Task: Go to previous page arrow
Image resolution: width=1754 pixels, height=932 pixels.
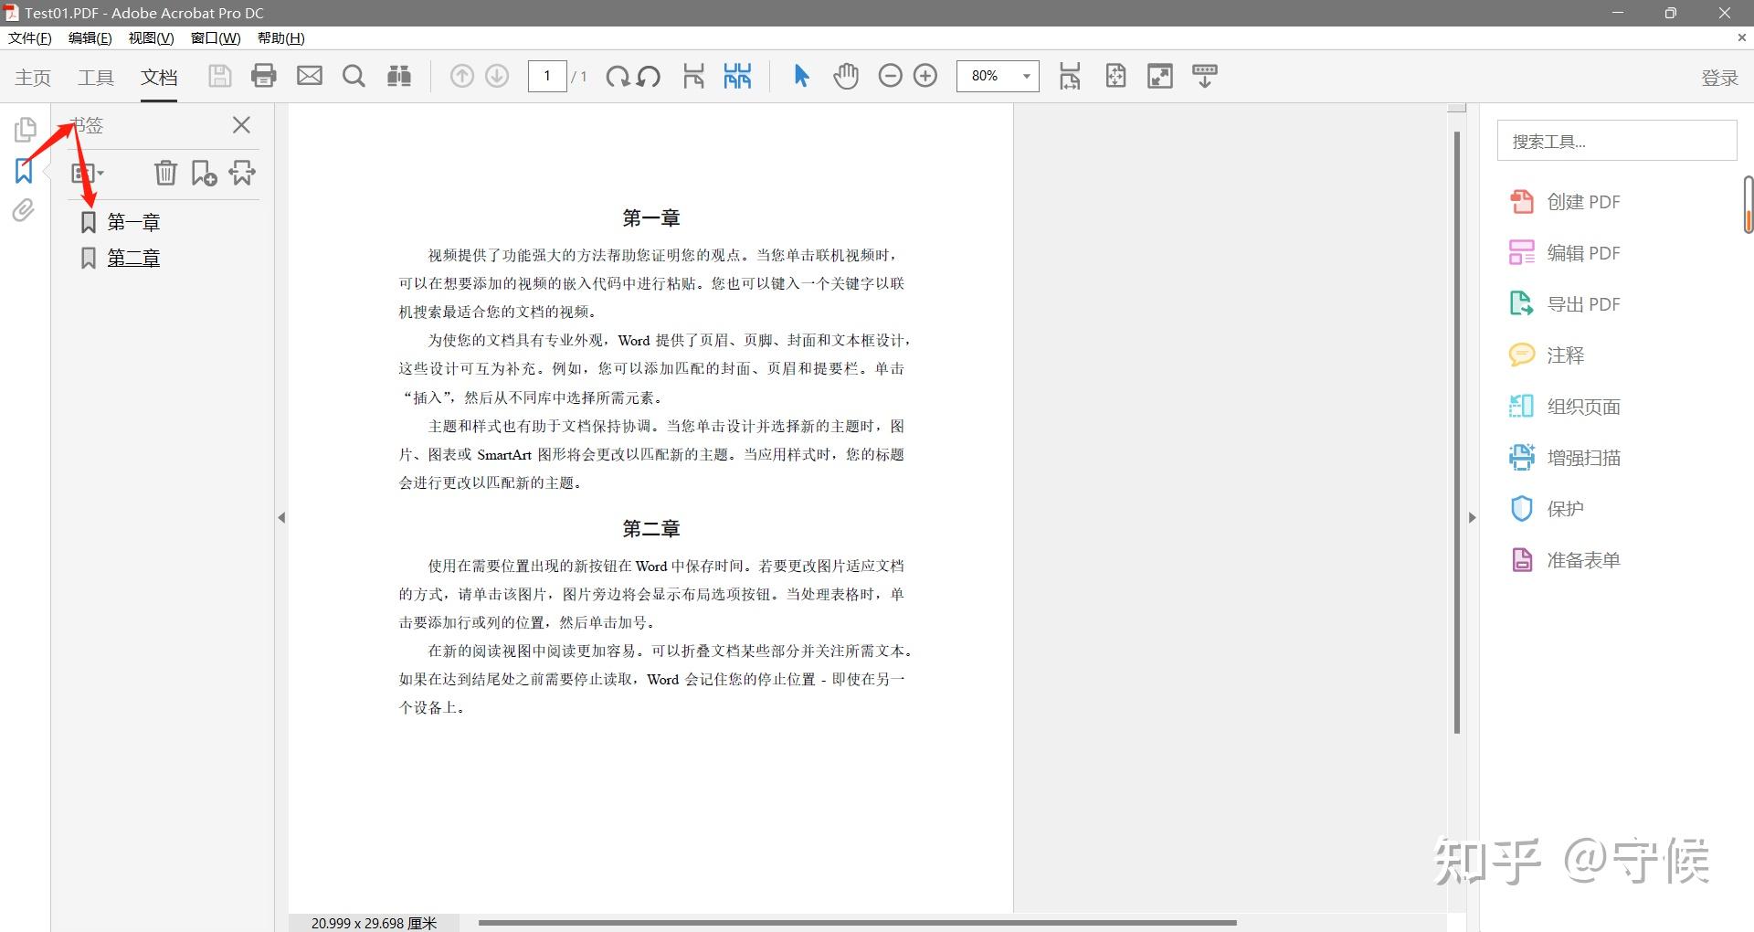Action: click(462, 76)
